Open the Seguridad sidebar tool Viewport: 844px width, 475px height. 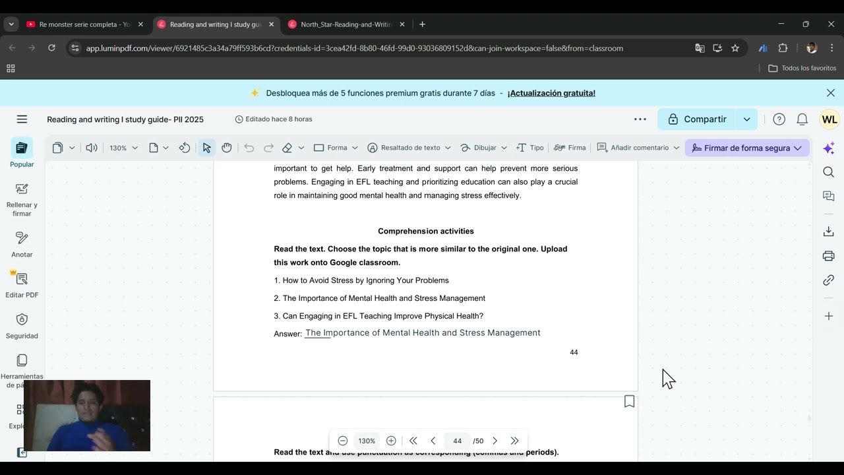[x=22, y=325]
